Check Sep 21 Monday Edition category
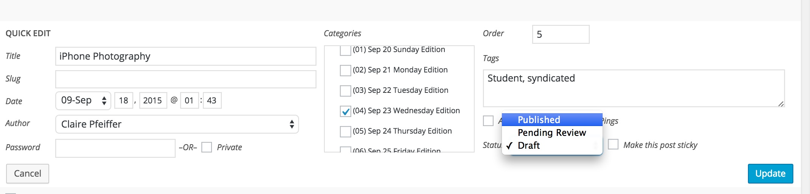The image size is (810, 194). pyautogui.click(x=345, y=70)
